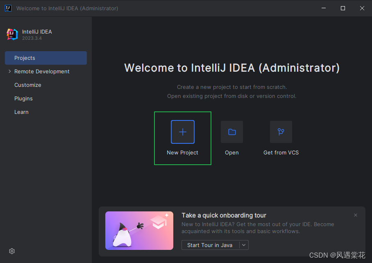The image size is (372, 263).
Task: Click the Open label text
Action: (232, 152)
